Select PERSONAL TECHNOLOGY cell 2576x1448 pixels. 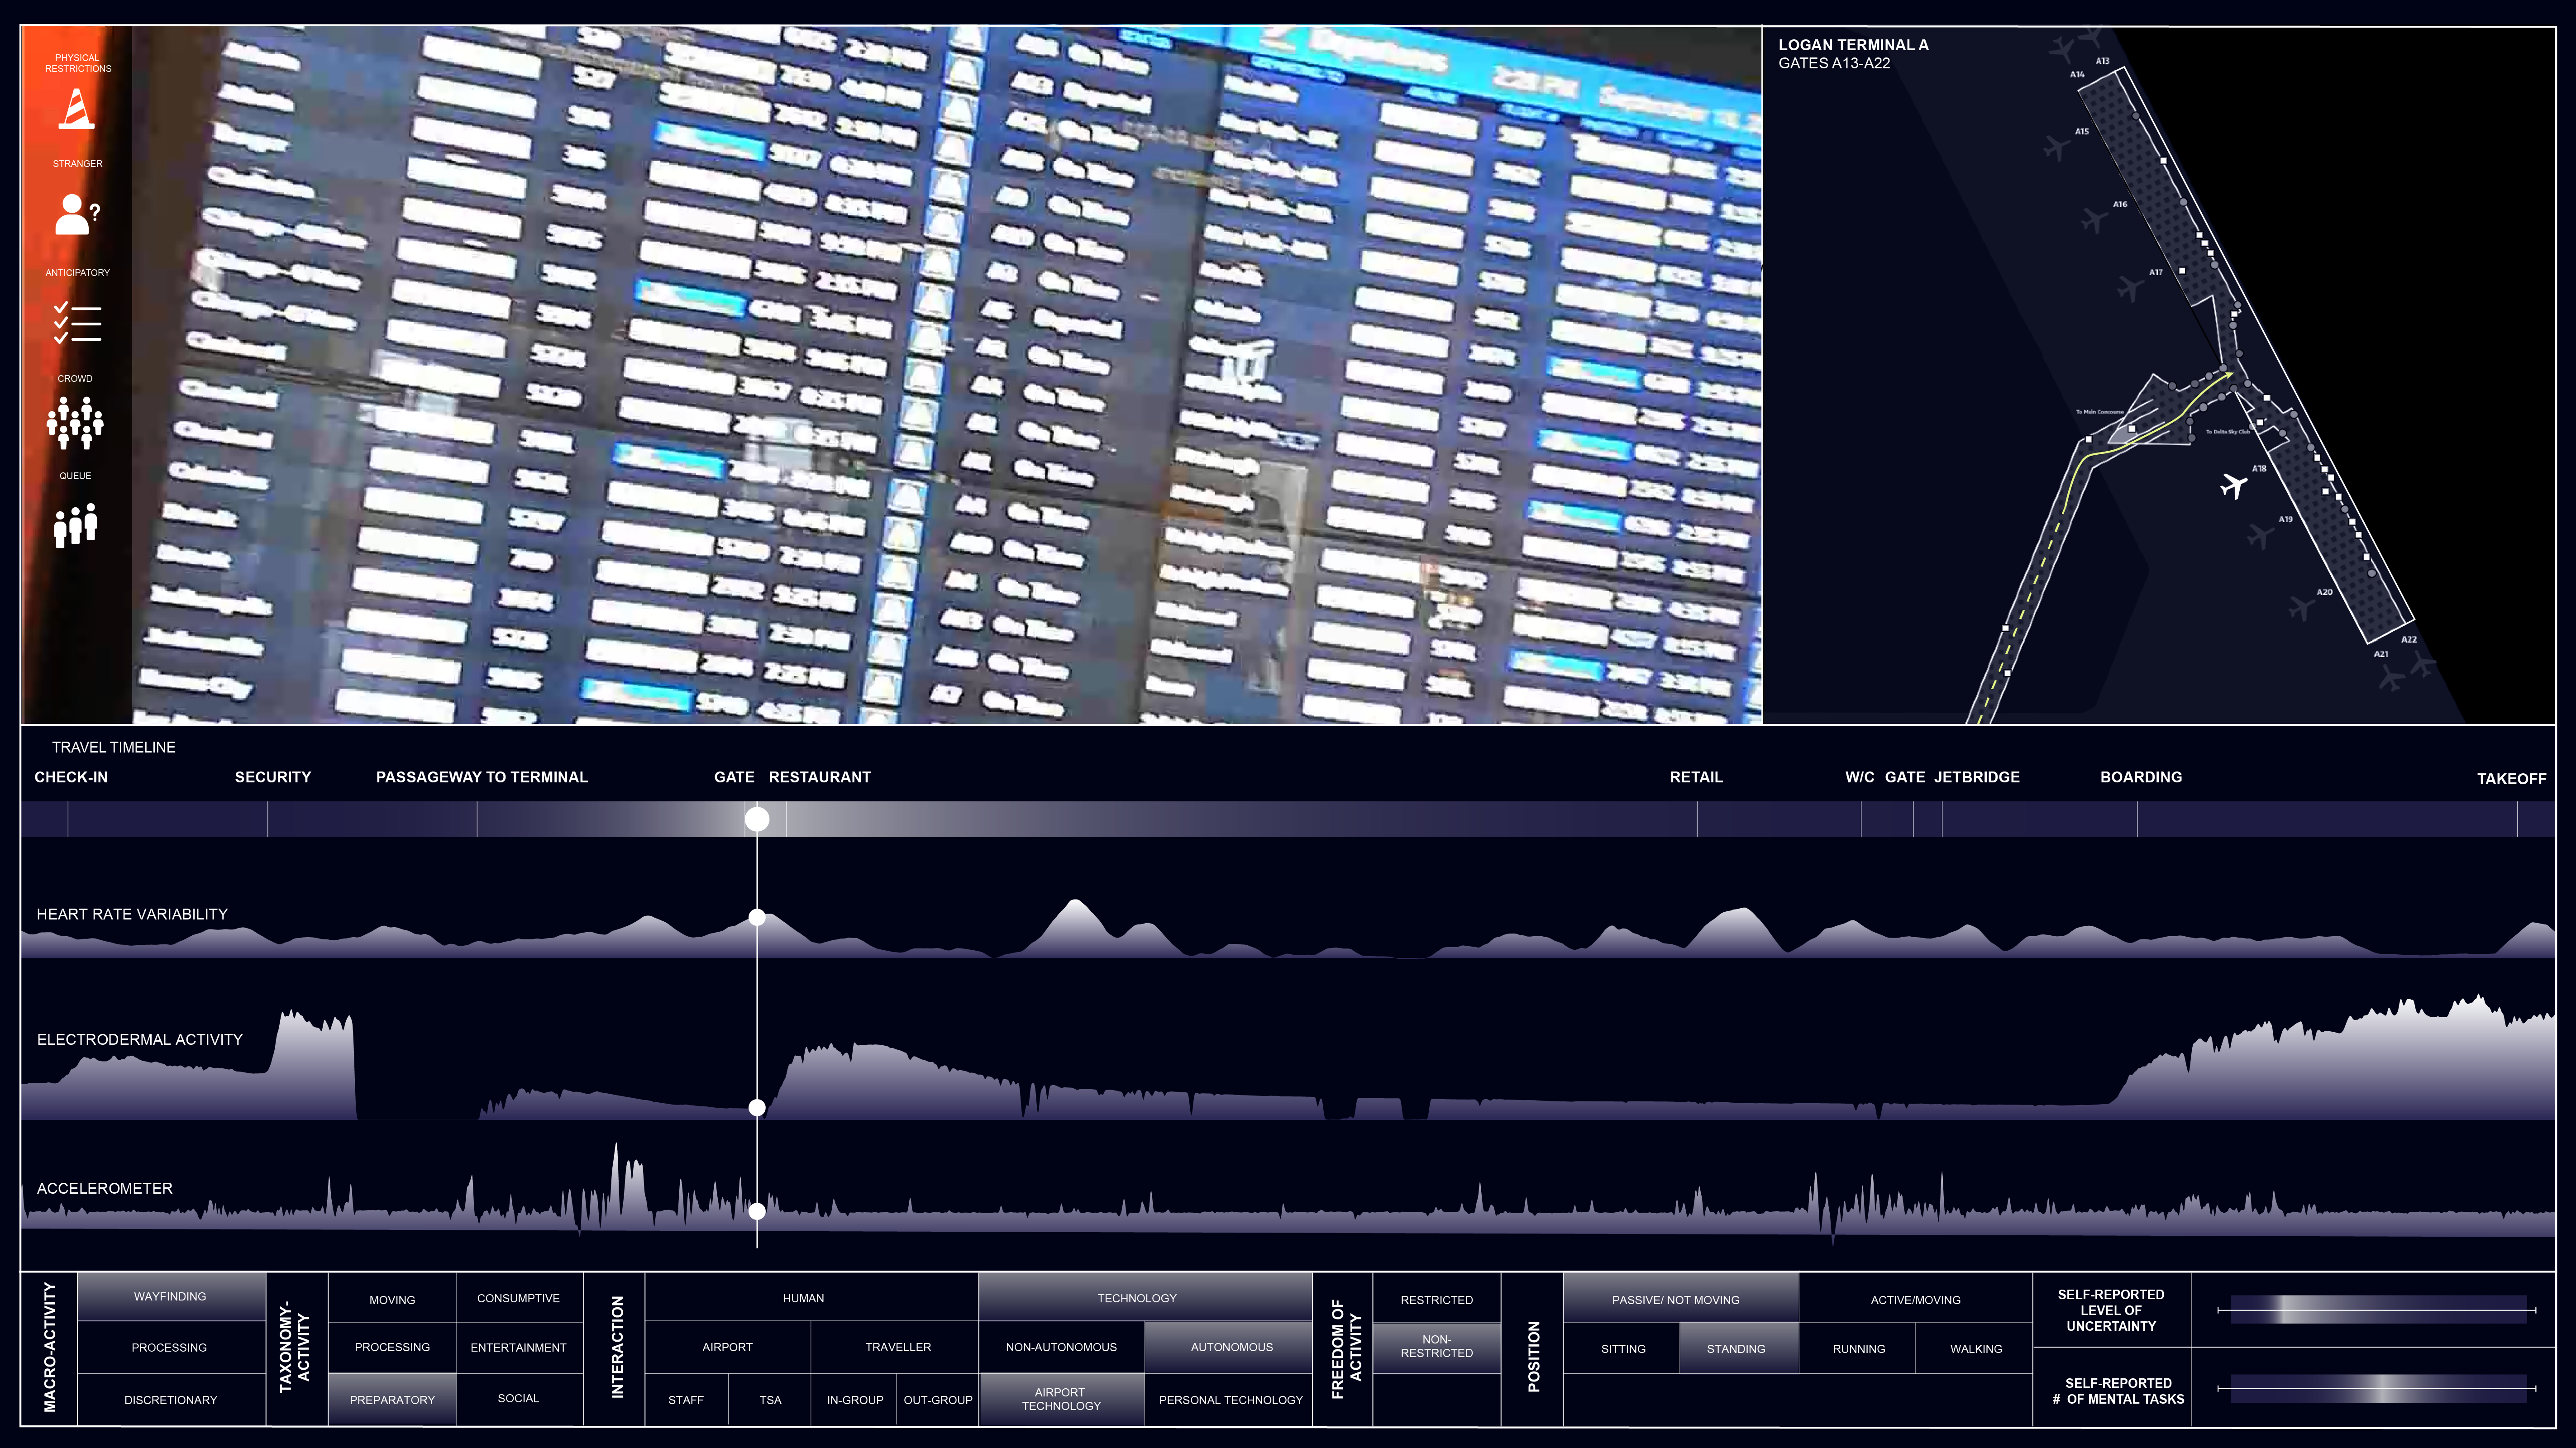coord(1229,1399)
